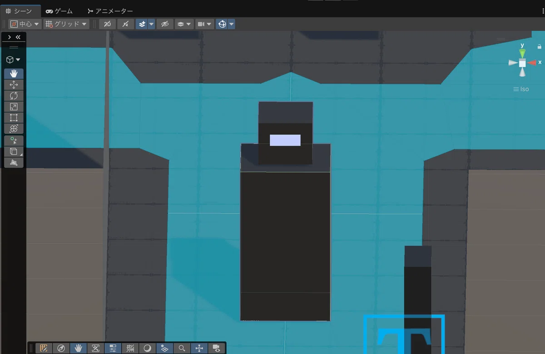Open the scene camera settings dropdown
Viewport: 545px width, 354px height.
pos(204,24)
